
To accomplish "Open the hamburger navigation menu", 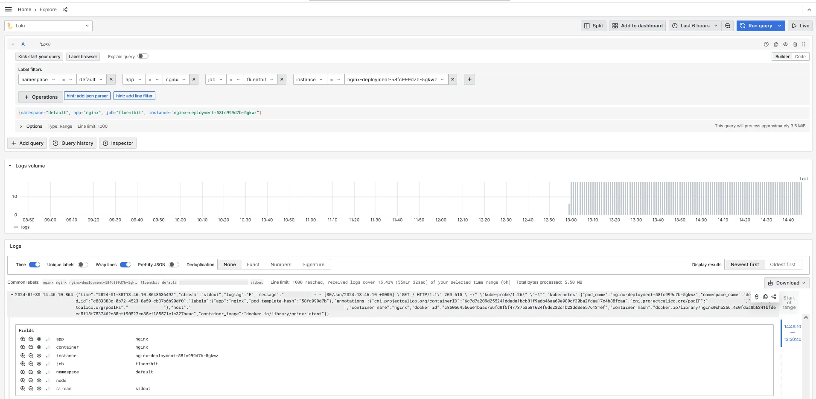I will pos(8,9).
